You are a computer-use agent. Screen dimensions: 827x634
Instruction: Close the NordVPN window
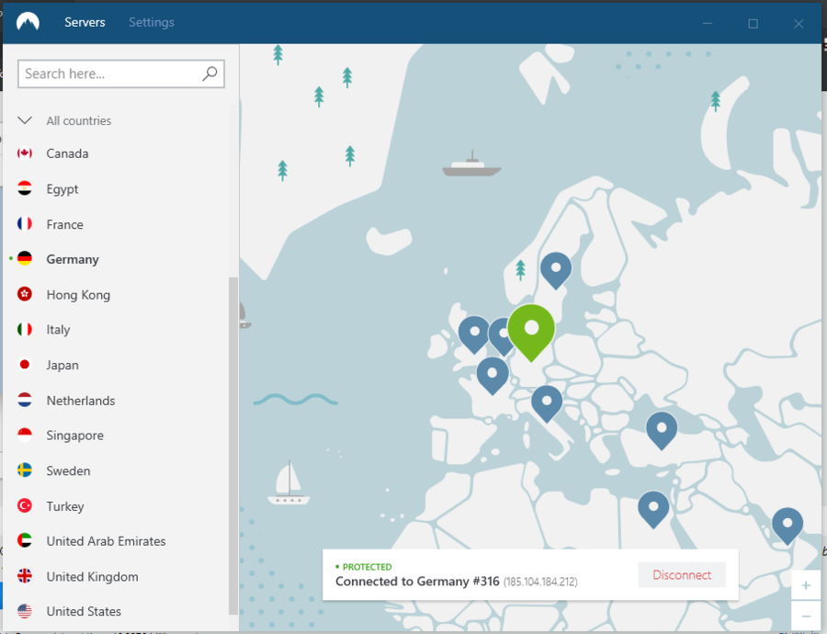pos(799,24)
